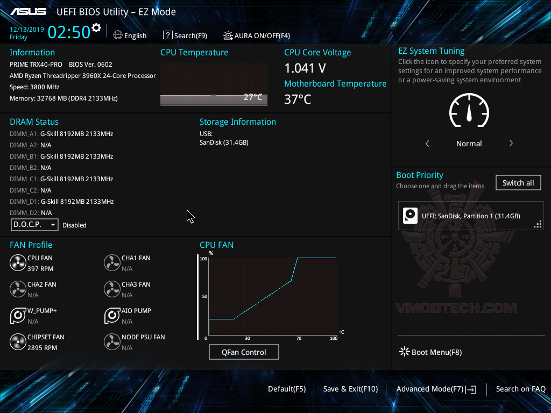Viewport: 551px width, 413px height.
Task: Click the CHA3 FAN fan icon
Action: coord(112,289)
